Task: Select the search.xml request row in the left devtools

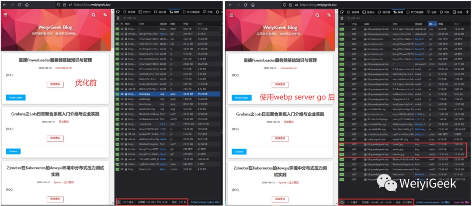Action: 168,124
